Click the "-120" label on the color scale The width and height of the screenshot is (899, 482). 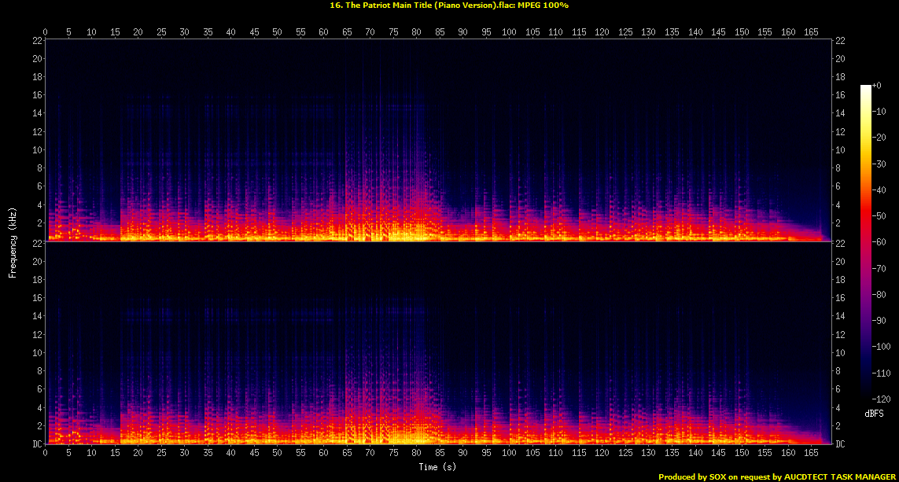tap(882, 398)
